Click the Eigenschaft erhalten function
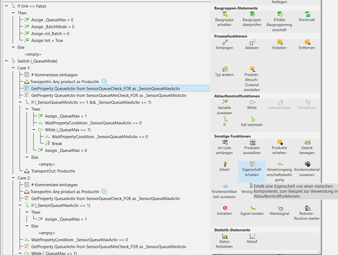Screen dimensions: 338x255 tap(252, 164)
